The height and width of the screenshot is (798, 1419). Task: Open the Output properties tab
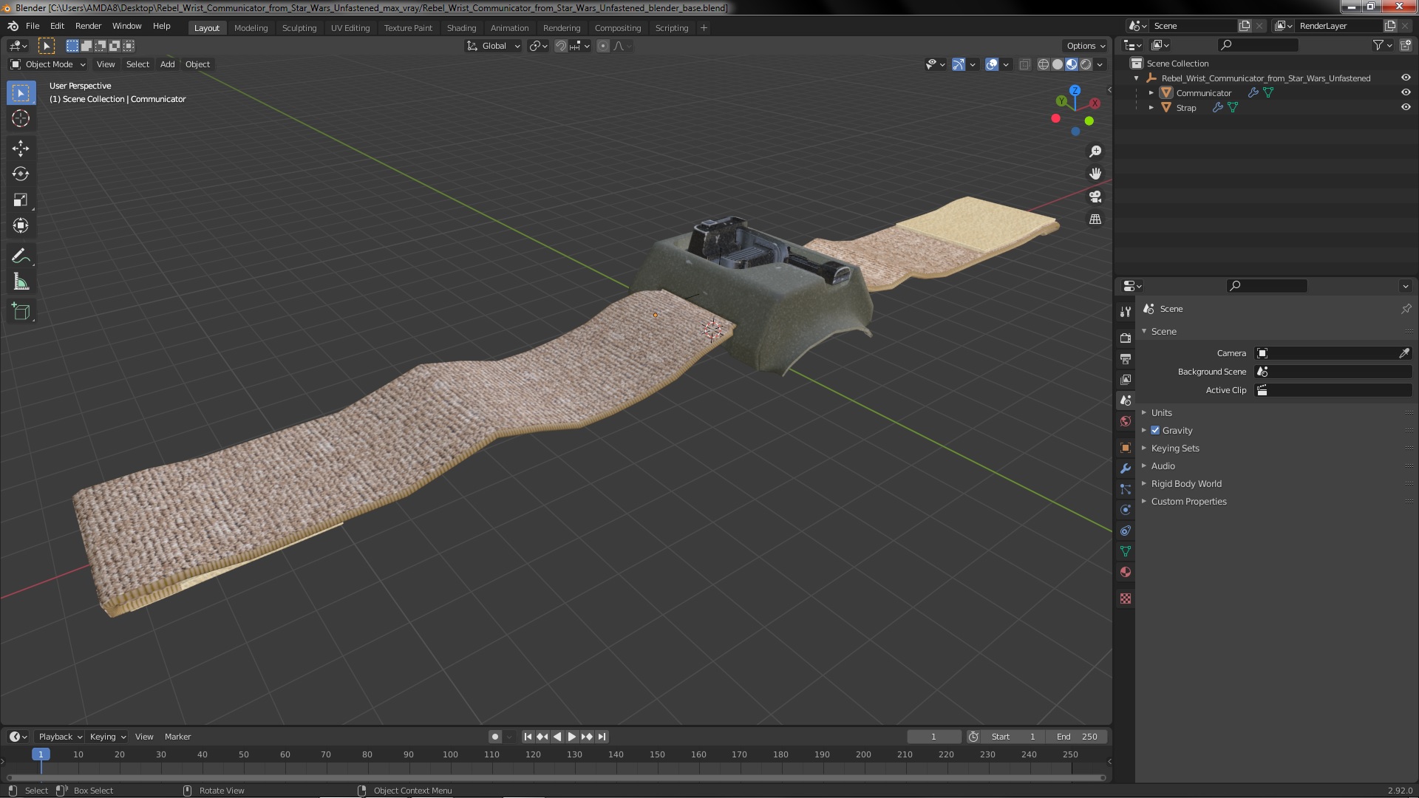pyautogui.click(x=1126, y=358)
